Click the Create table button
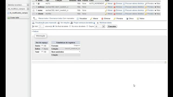The height and width of the screenshot is (97, 173). [18, 18]
